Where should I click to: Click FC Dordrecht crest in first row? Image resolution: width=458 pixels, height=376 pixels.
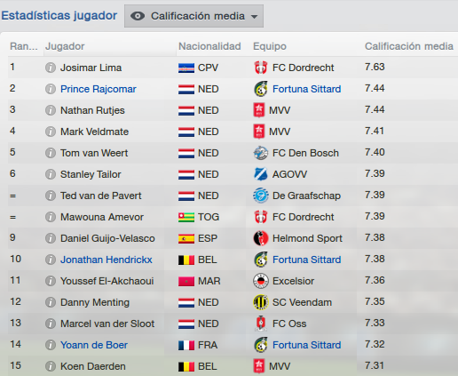click(x=261, y=68)
